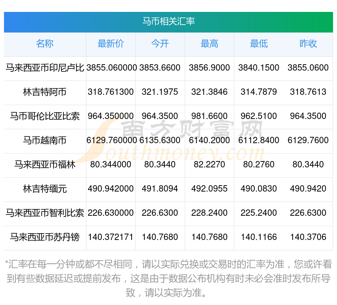Click the exchange rate disclaimer footnote
The height and width of the screenshot is (305, 337).
point(168,278)
